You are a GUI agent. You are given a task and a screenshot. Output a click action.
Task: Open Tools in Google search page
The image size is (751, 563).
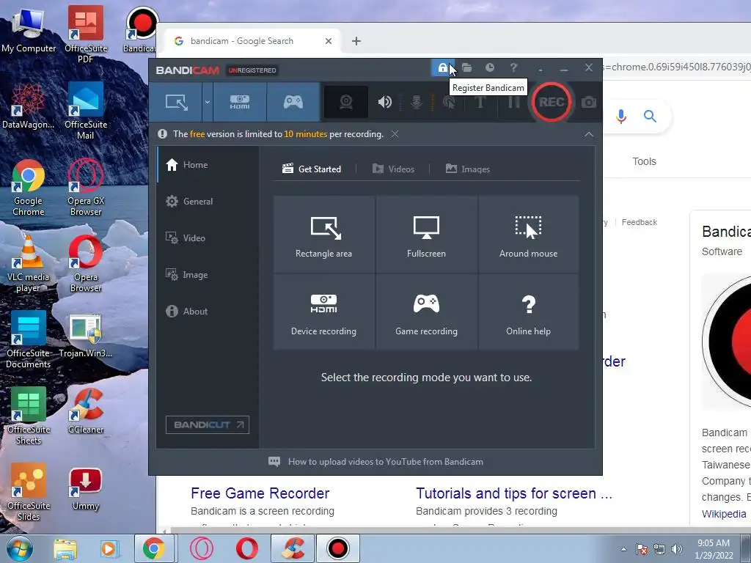click(x=644, y=161)
